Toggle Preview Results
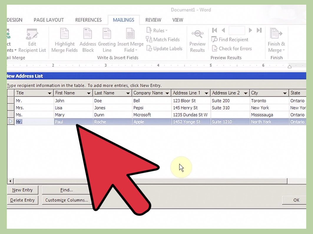This screenshot has height=234, width=313. pos(197,41)
